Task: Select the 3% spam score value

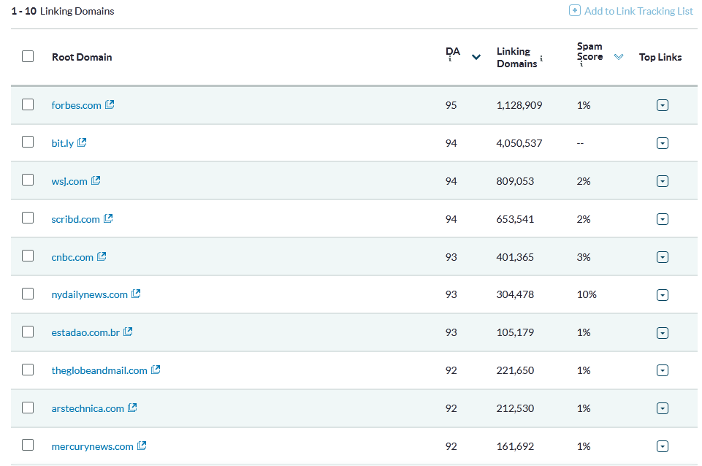Action: (x=584, y=257)
